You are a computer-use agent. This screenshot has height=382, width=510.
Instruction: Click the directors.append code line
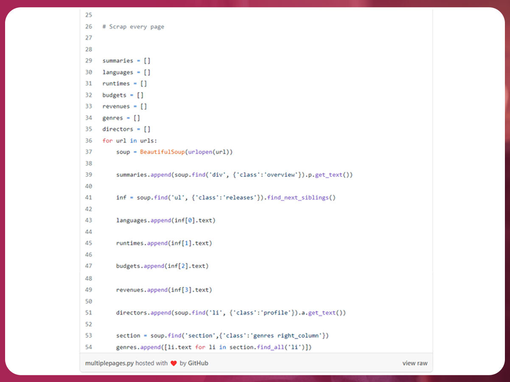tap(231, 313)
